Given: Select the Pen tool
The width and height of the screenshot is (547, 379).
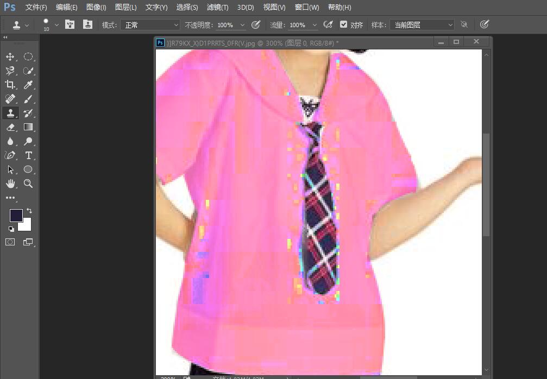Looking at the screenshot, I should pos(10,155).
